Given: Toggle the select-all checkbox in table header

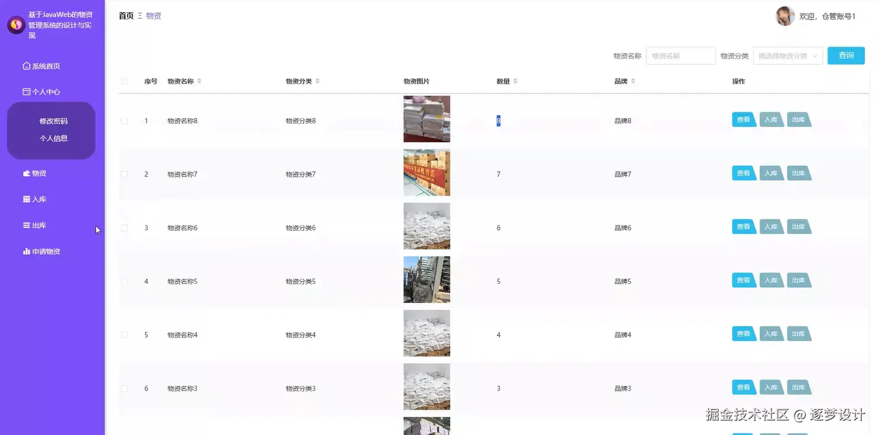Looking at the screenshot, I should tap(124, 81).
